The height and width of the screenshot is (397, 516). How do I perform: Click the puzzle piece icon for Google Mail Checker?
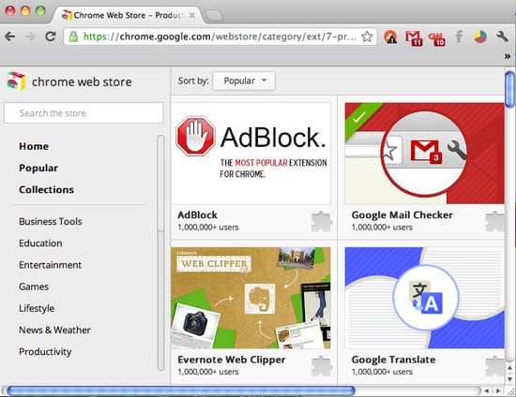(x=494, y=222)
